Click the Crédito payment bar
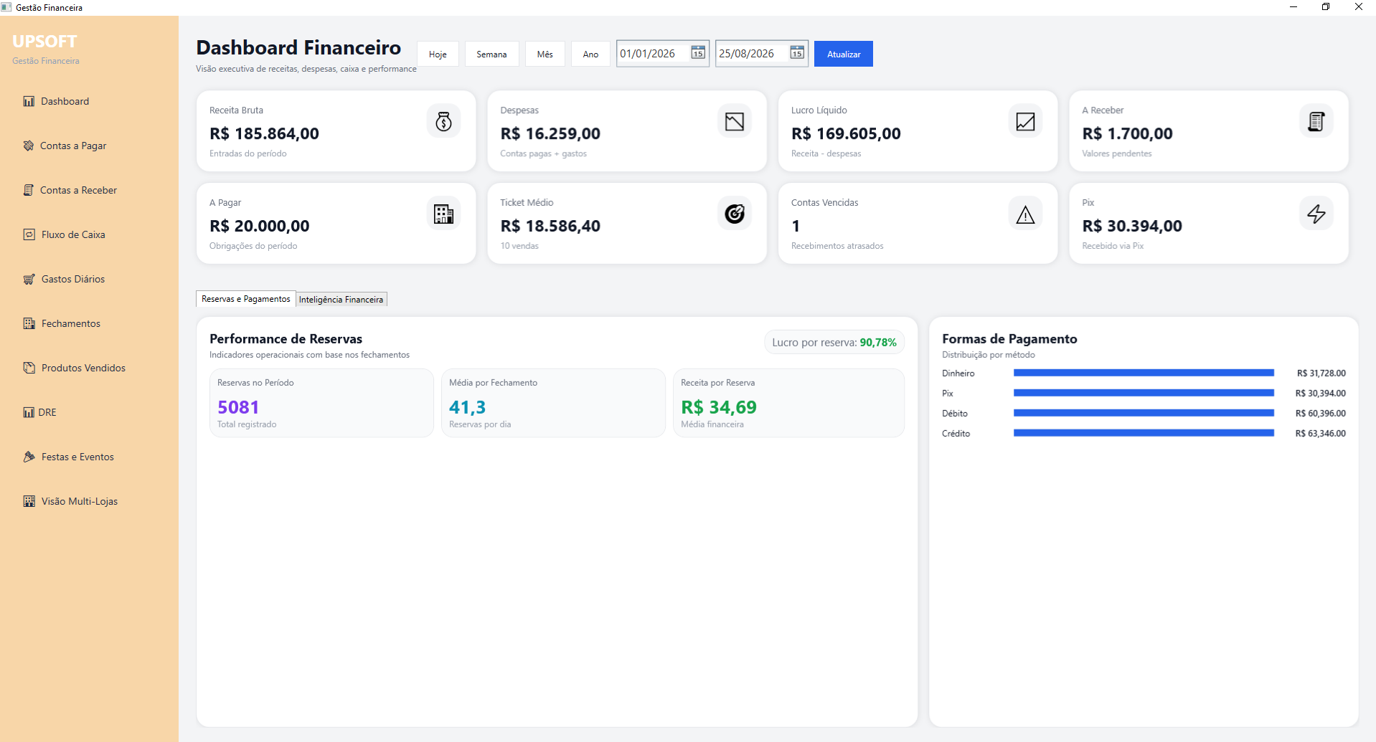This screenshot has height=742, width=1376. (1144, 433)
